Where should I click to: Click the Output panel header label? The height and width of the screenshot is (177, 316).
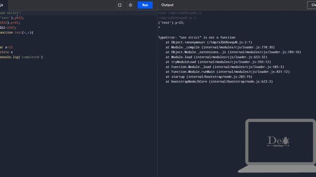coord(167,5)
